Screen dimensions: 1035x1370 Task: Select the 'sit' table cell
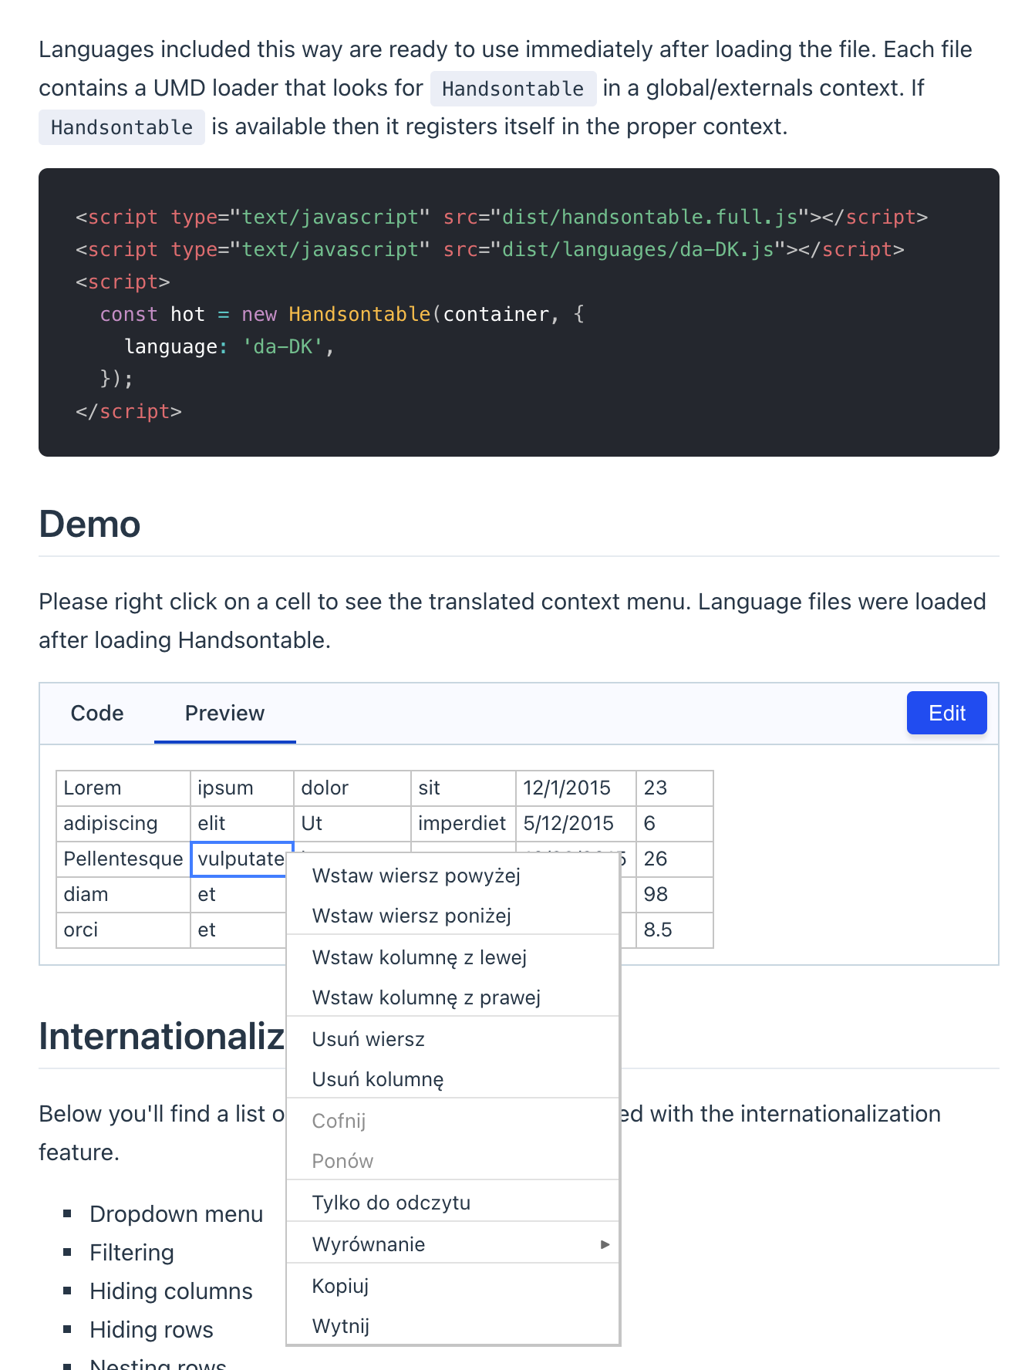coord(464,788)
